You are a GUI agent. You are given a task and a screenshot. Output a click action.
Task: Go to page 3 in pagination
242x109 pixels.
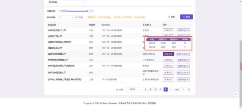point(161,89)
